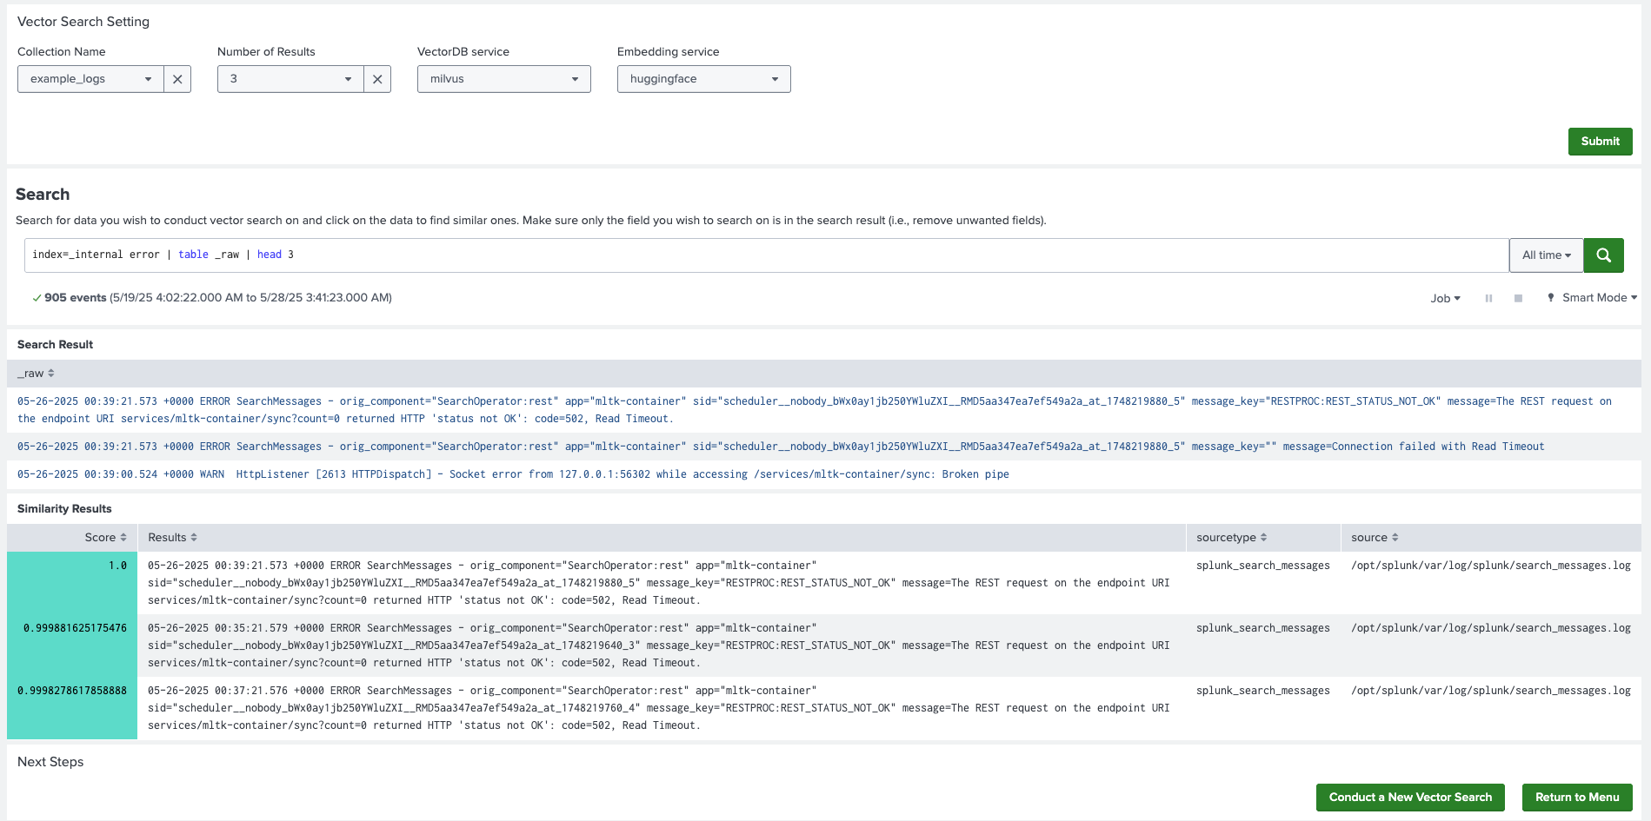Expand the VectorDB service dropdown
The height and width of the screenshot is (821, 1651).
click(x=504, y=79)
